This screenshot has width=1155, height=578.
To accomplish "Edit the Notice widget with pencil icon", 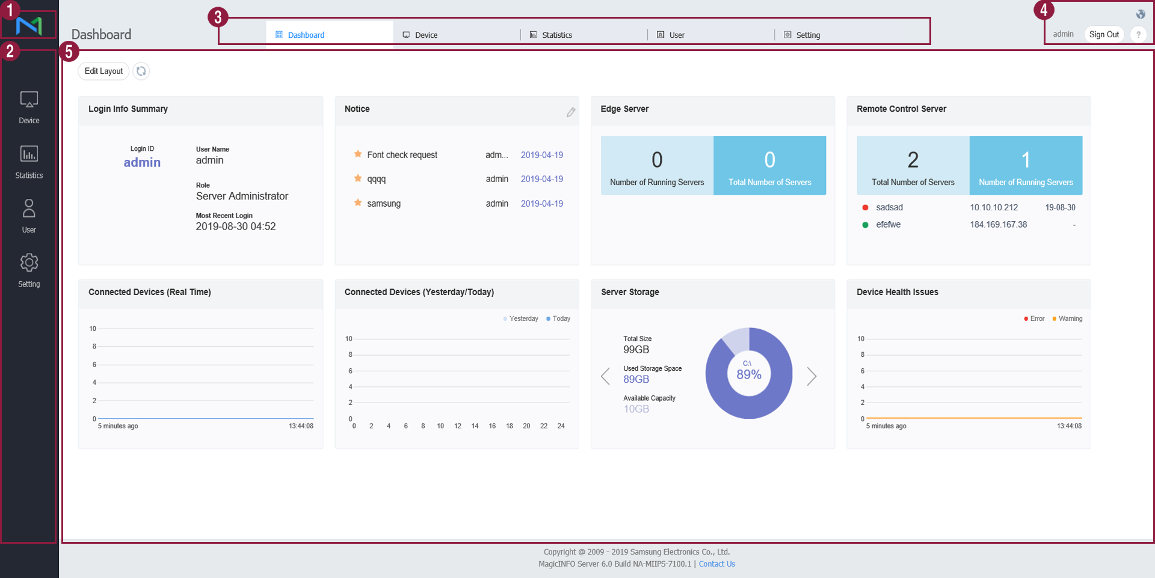I will (x=570, y=112).
